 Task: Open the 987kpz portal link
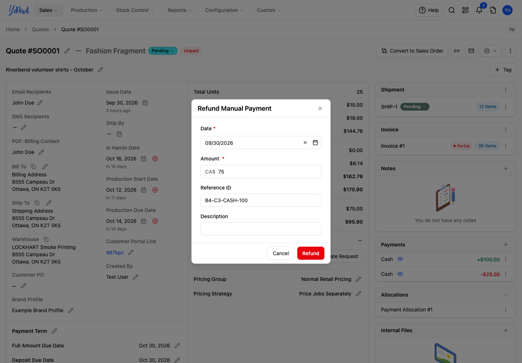tap(115, 253)
